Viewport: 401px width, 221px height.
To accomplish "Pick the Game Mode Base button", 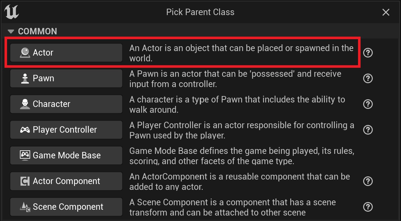I will coord(66,155).
